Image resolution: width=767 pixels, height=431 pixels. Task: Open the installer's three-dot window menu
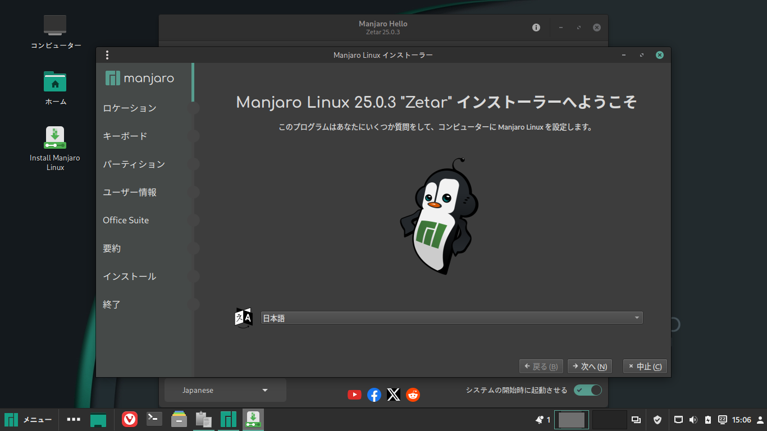(107, 55)
